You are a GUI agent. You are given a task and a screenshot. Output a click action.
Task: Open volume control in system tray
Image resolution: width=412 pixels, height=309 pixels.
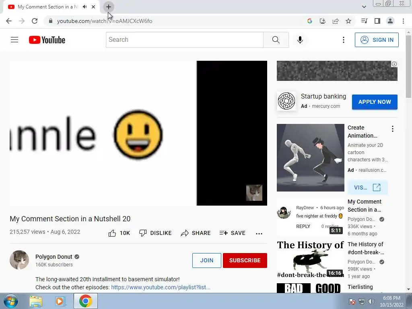coord(371,301)
